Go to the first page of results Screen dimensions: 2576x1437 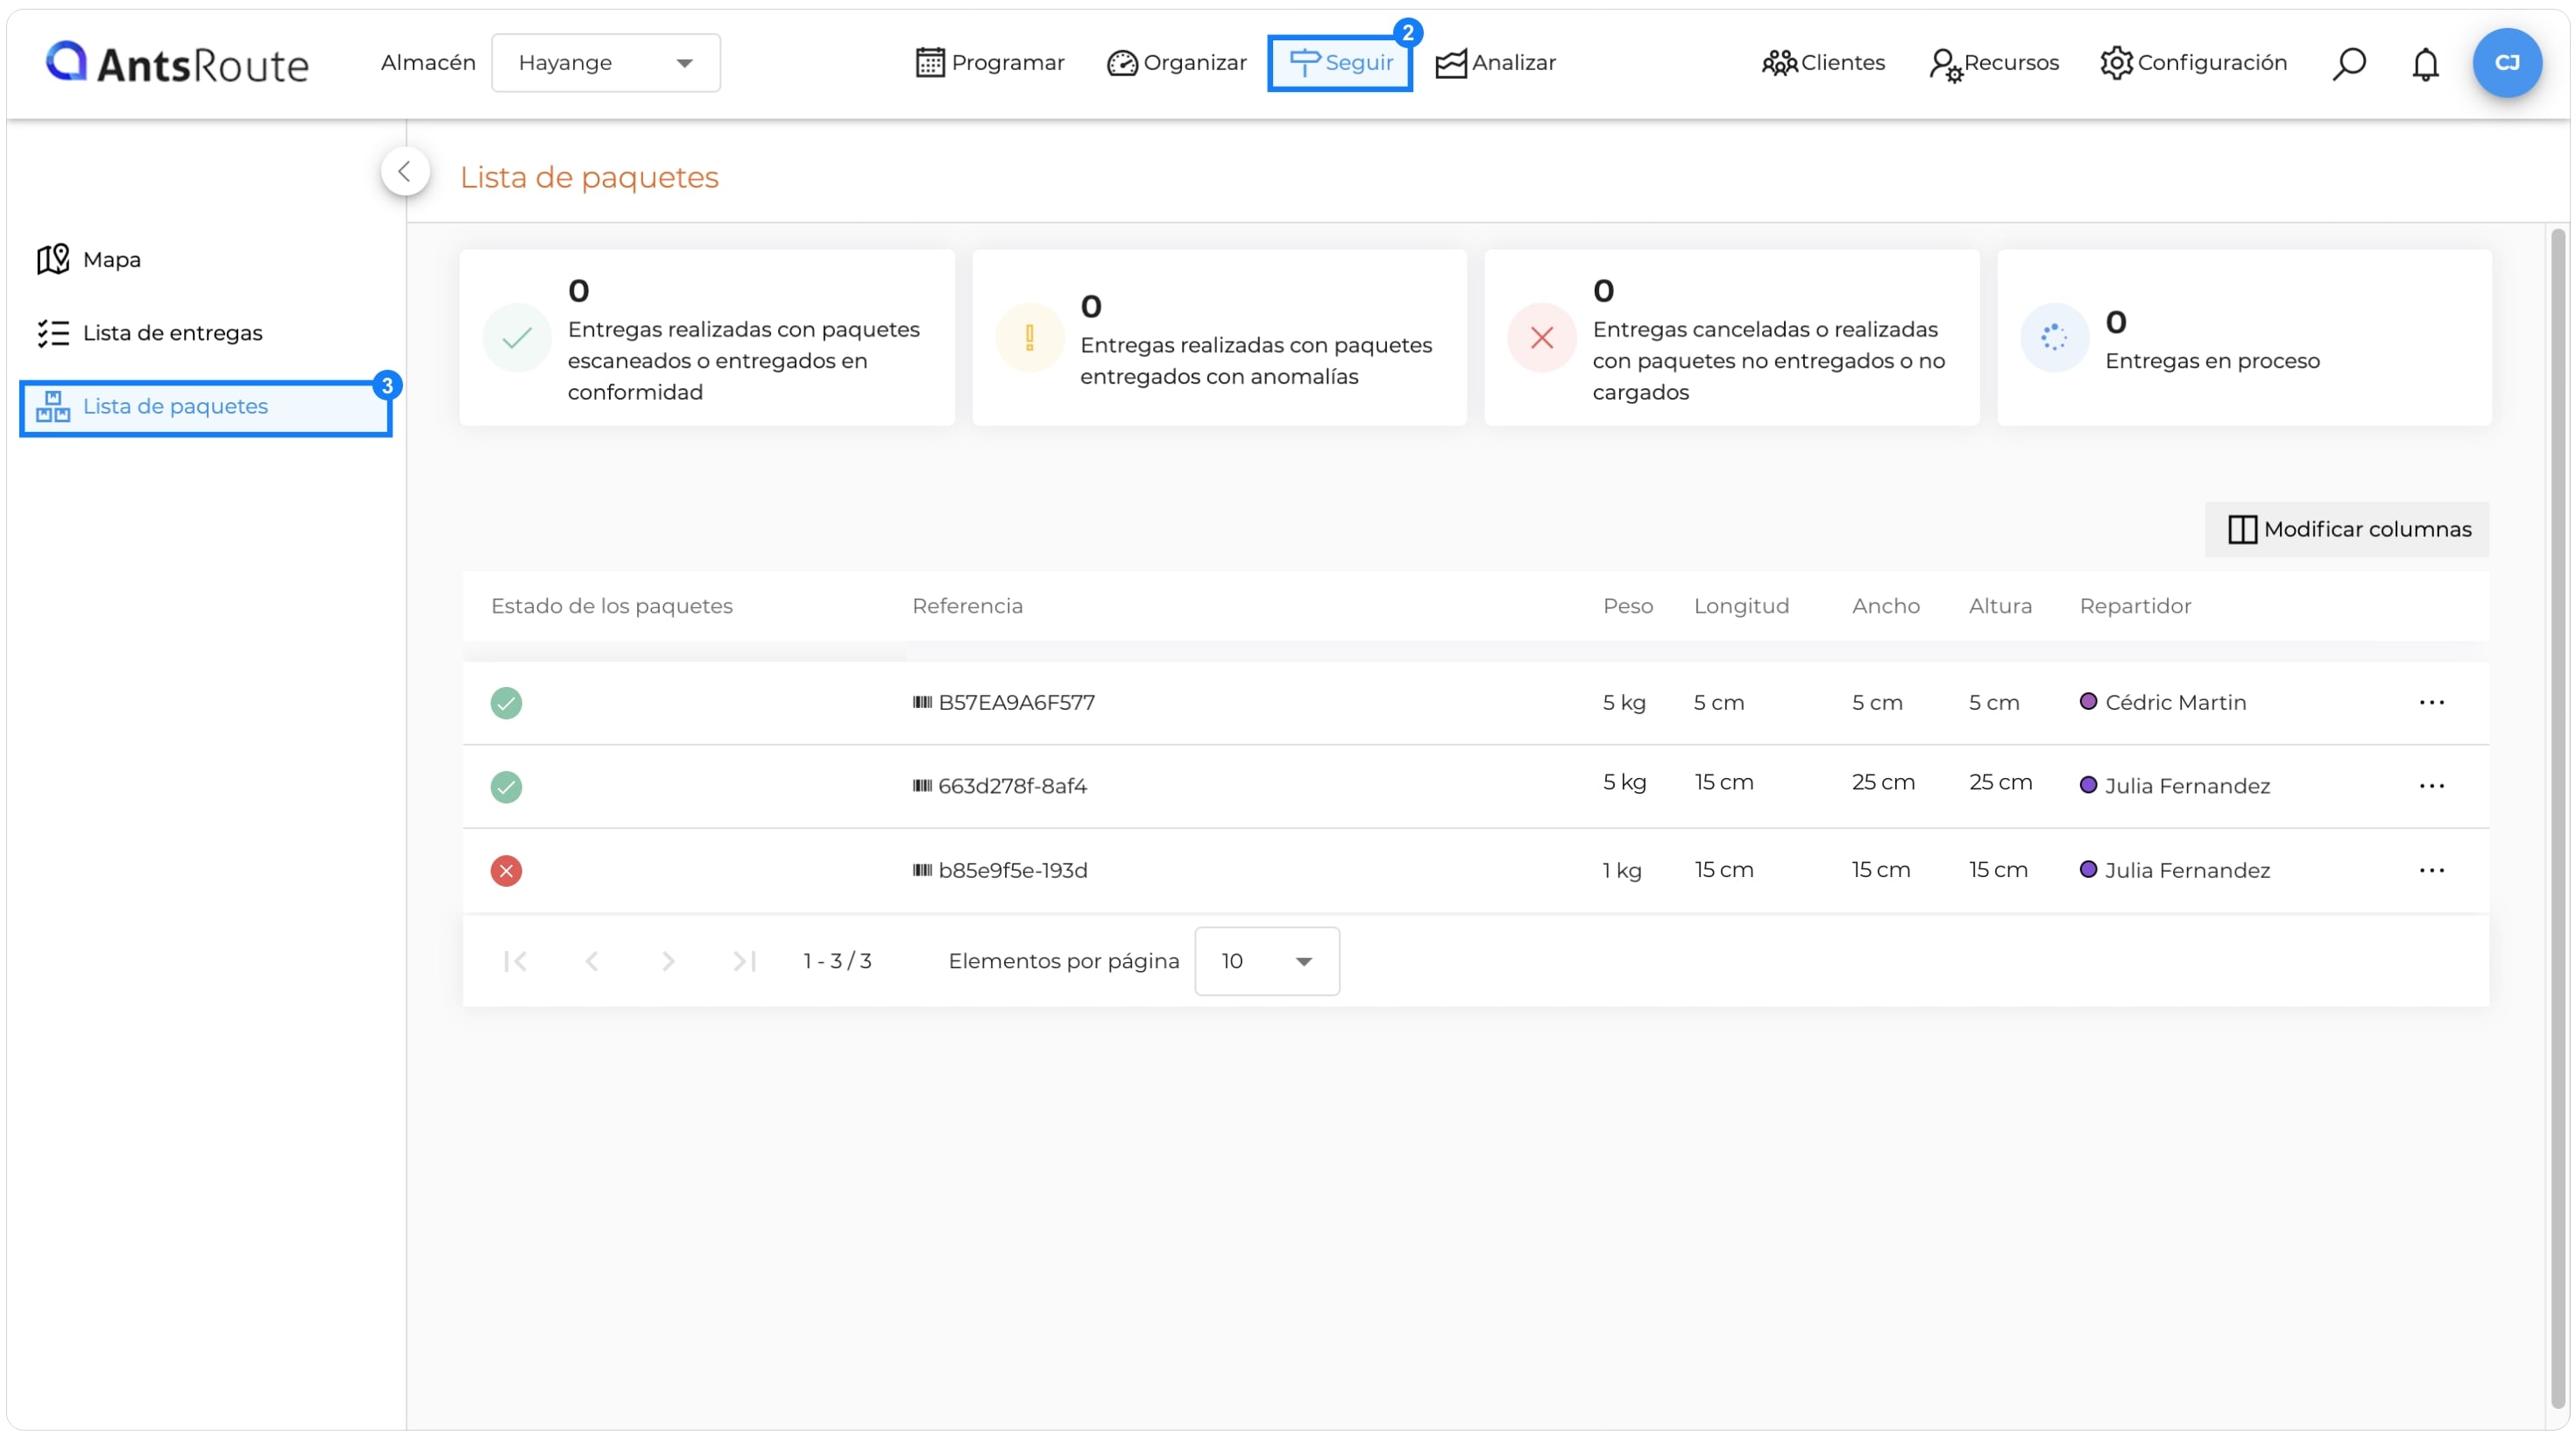click(x=515, y=961)
